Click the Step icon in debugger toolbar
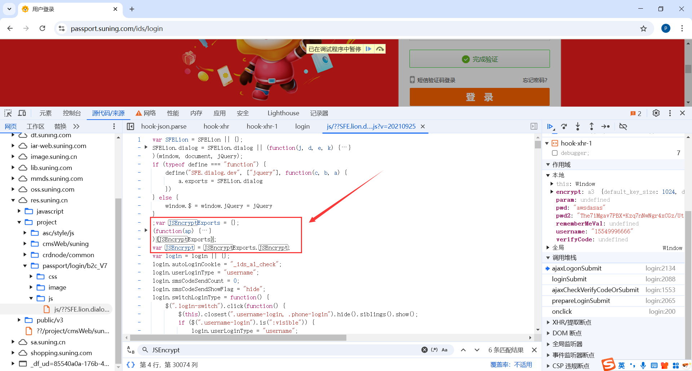 point(605,126)
